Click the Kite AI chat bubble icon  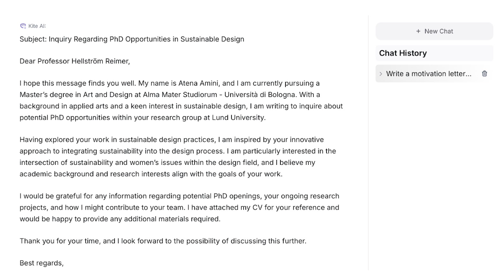[x=23, y=26]
